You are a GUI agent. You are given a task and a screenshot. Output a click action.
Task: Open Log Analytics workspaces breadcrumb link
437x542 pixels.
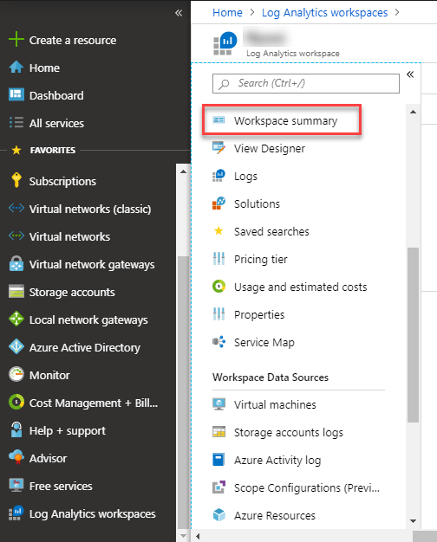[324, 12]
